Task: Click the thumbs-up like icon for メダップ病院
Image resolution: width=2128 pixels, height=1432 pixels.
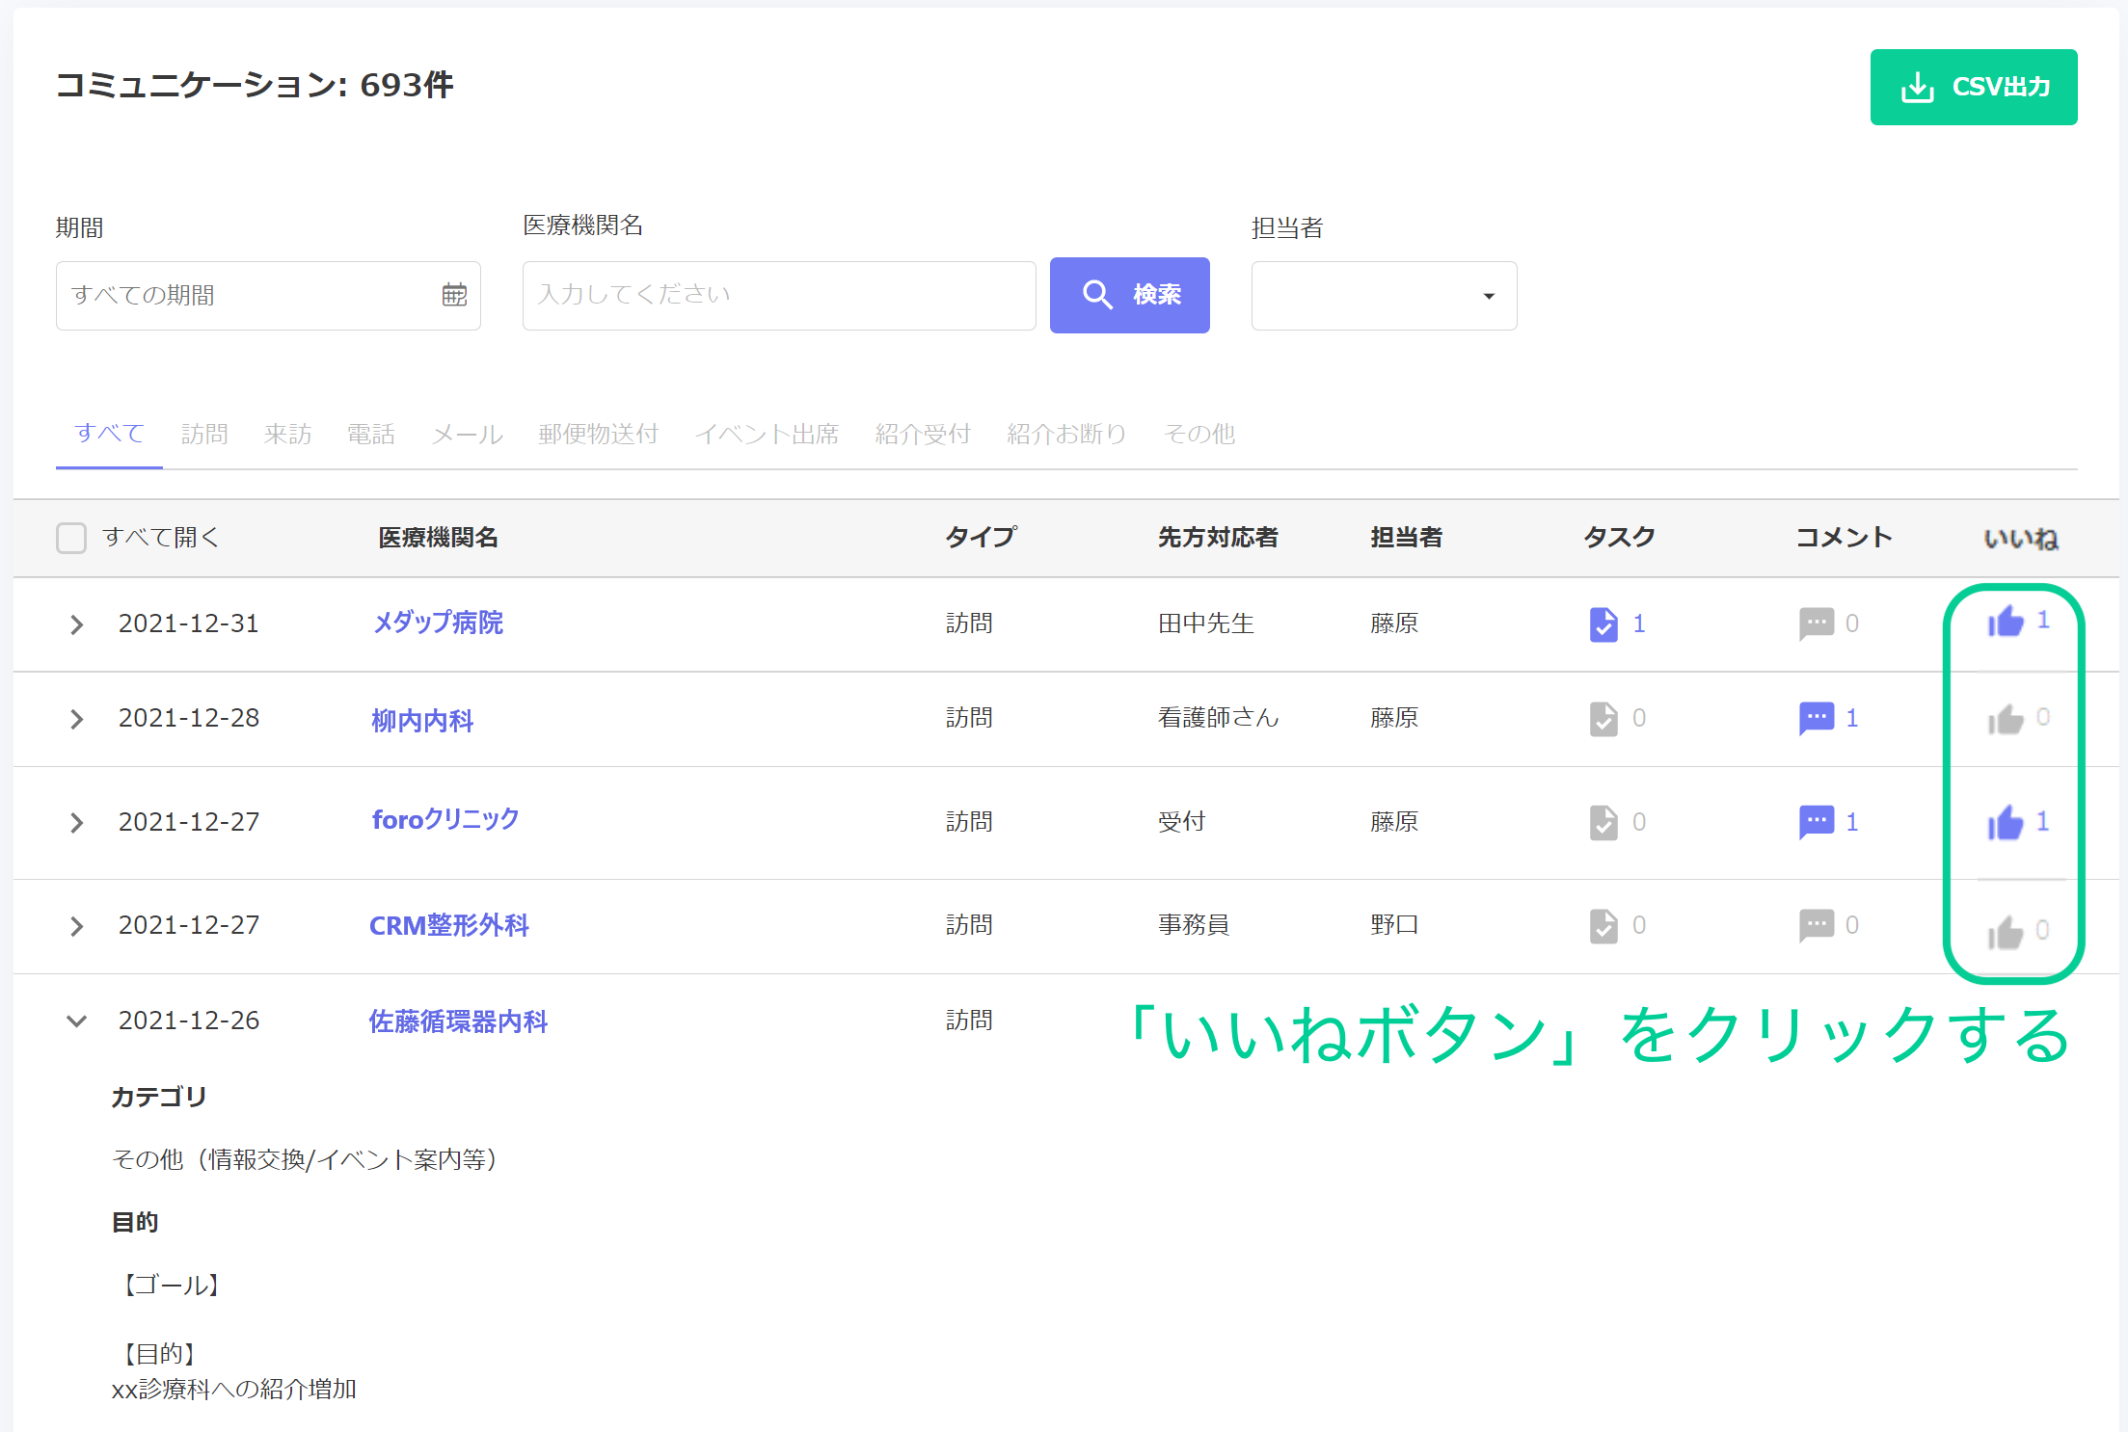Action: (2006, 622)
